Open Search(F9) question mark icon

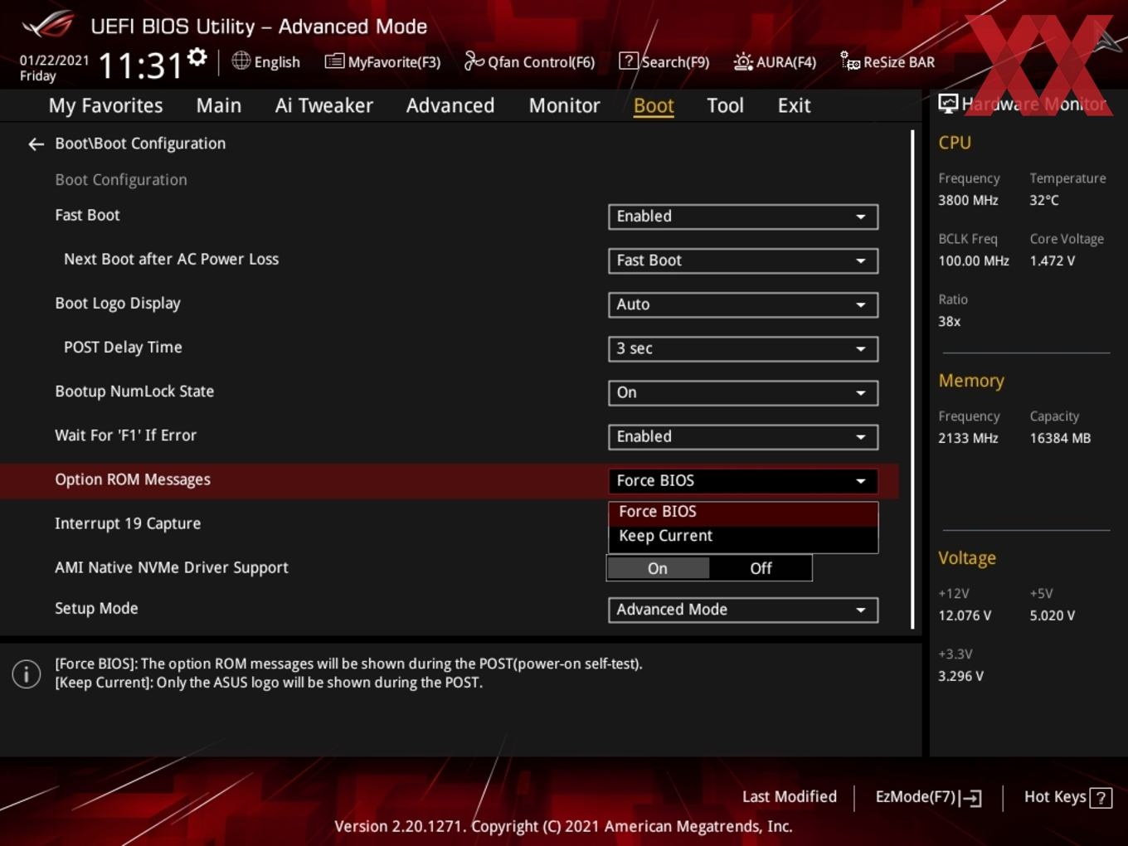pyautogui.click(x=629, y=61)
